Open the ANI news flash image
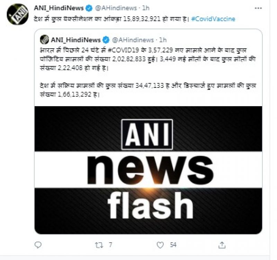Viewport: 277px width, 260px height. pos(149,170)
